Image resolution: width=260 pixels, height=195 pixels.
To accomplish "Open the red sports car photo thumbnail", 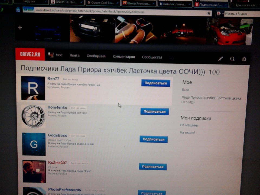I will [x=230, y=32].
